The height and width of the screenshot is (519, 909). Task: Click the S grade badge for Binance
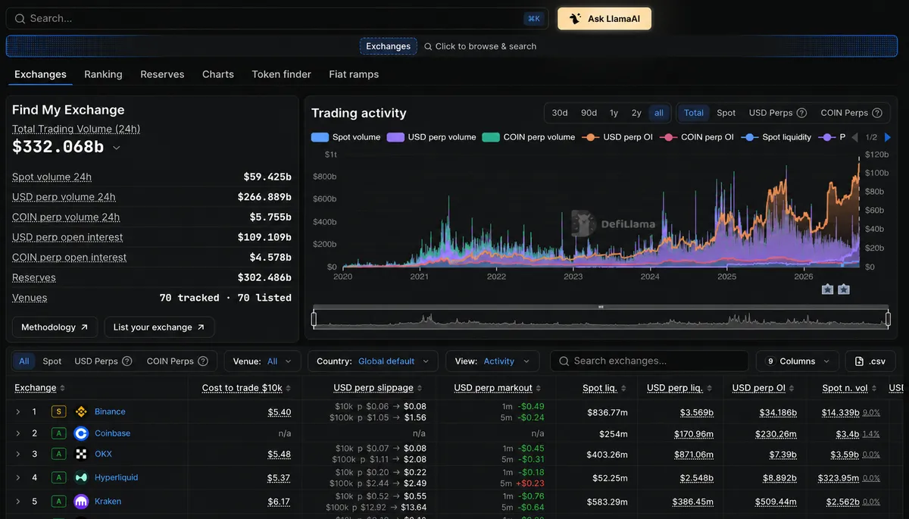(58, 412)
